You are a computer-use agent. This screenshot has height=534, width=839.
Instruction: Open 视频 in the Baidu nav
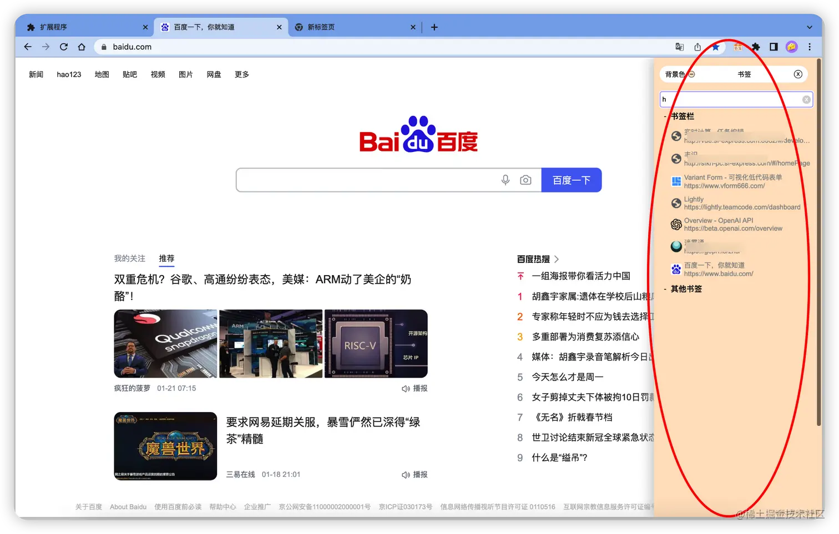[158, 74]
